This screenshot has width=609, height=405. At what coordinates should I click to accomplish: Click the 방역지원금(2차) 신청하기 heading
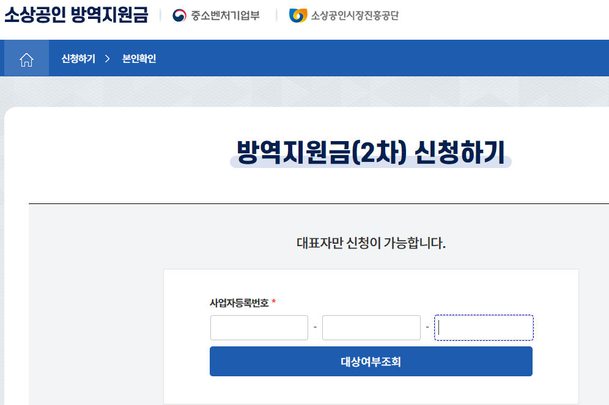371,152
